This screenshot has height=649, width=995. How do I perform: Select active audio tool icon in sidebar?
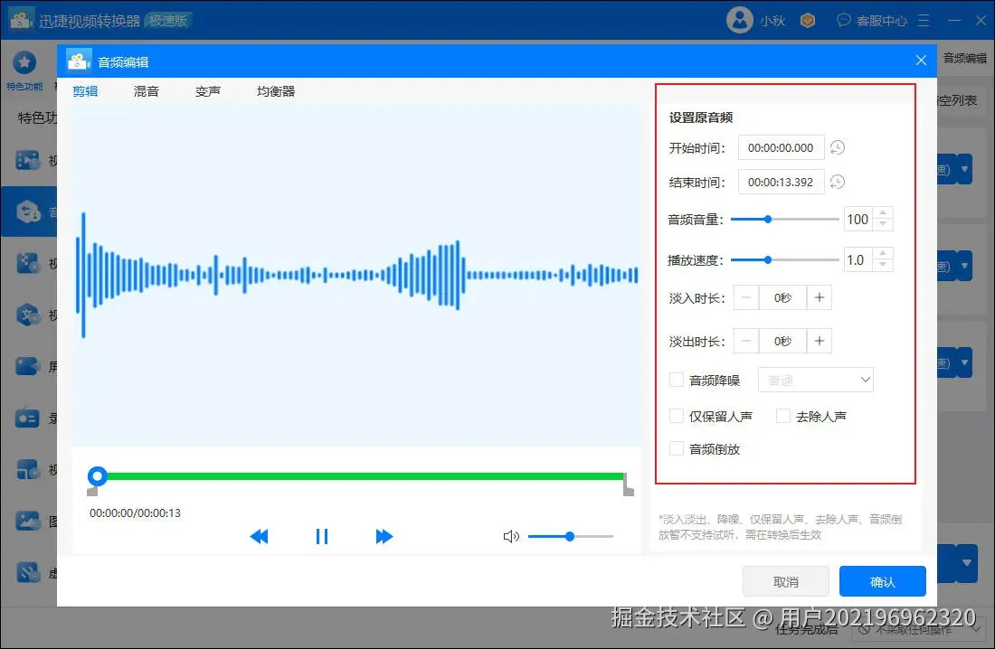(x=28, y=212)
